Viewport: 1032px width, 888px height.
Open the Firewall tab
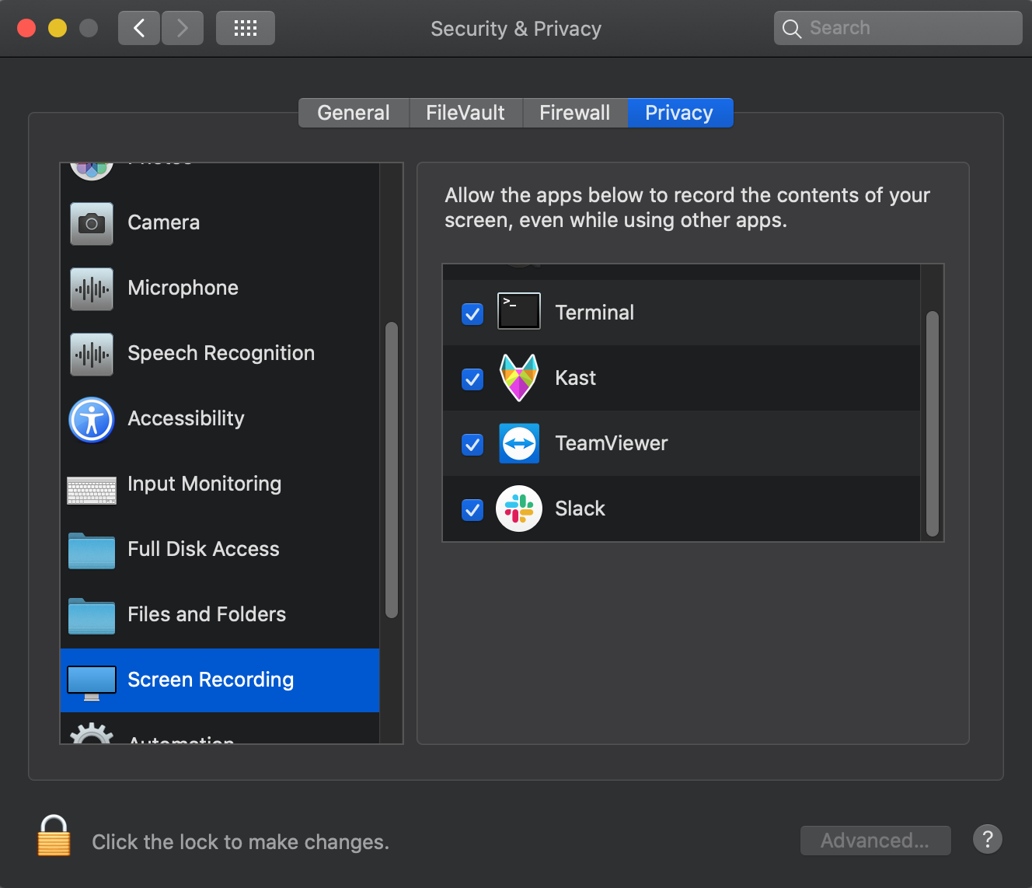click(x=574, y=113)
